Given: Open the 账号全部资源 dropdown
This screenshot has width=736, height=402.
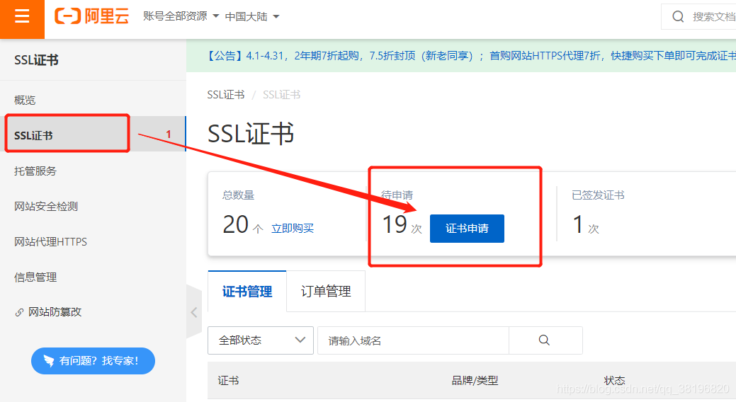Looking at the screenshot, I should (181, 16).
